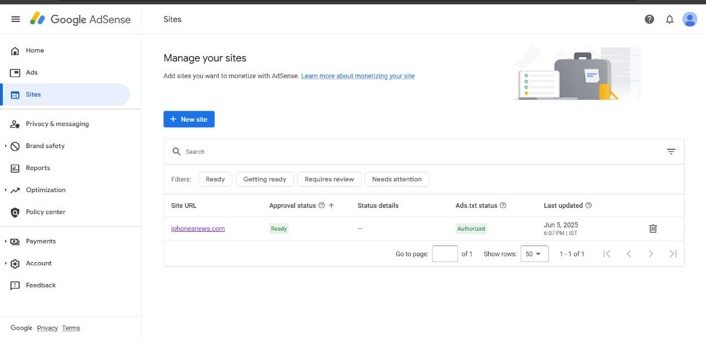Delete iphonesnews.com with trash icon
The width and height of the screenshot is (706, 338).
(653, 228)
